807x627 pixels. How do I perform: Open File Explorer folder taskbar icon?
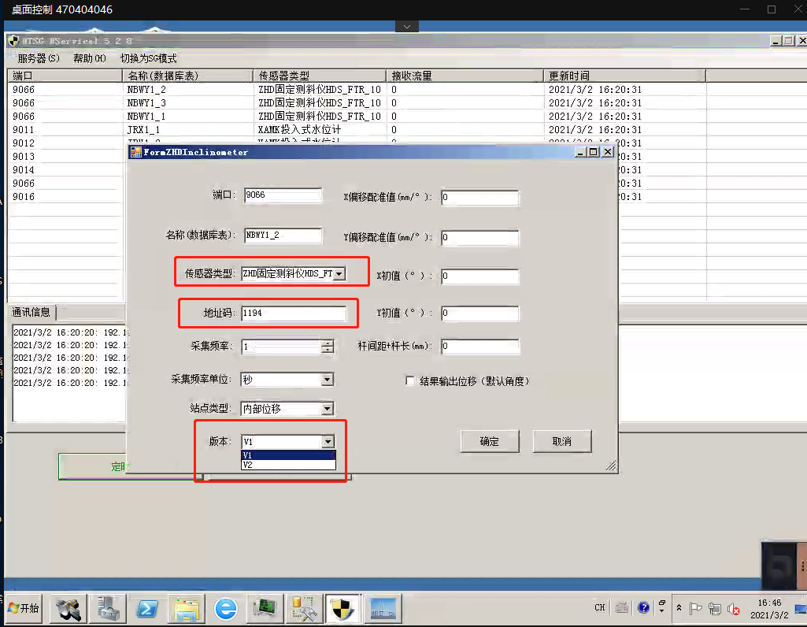[x=187, y=608]
